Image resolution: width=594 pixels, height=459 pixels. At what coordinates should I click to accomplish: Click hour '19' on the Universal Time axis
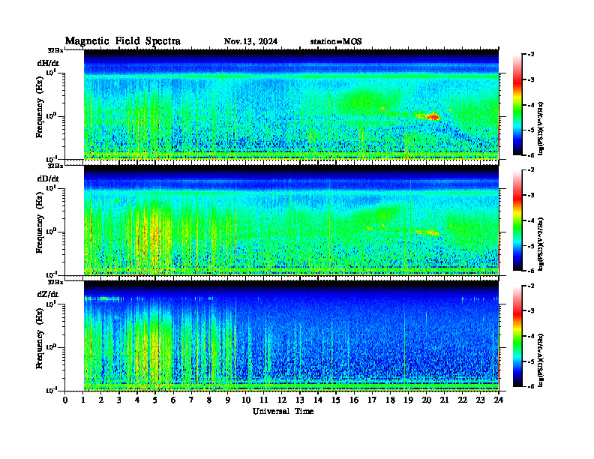point(408,400)
